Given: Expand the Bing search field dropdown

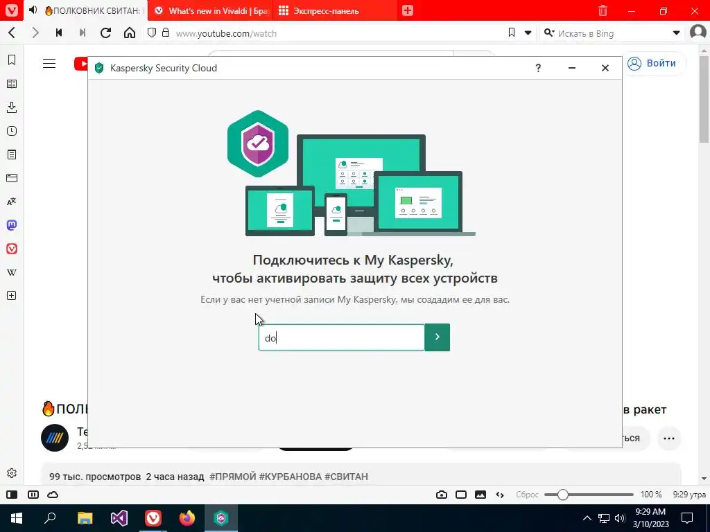Looking at the screenshot, I should point(676,33).
